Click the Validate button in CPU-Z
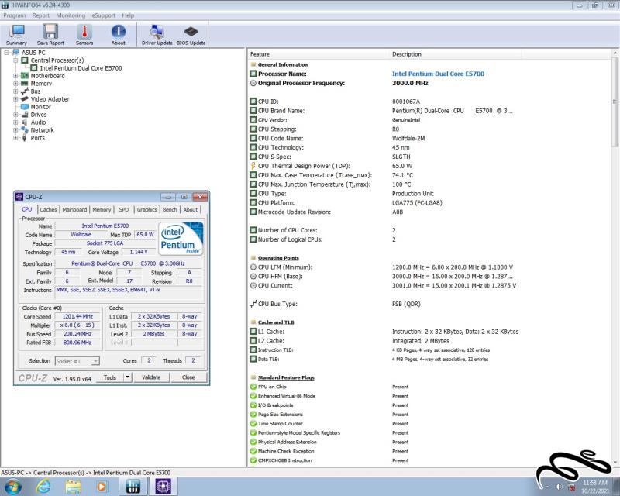Image resolution: width=620 pixels, height=496 pixels. [x=151, y=377]
